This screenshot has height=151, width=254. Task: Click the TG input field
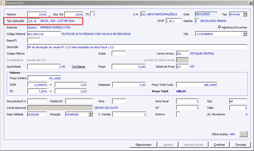coord(93,14)
